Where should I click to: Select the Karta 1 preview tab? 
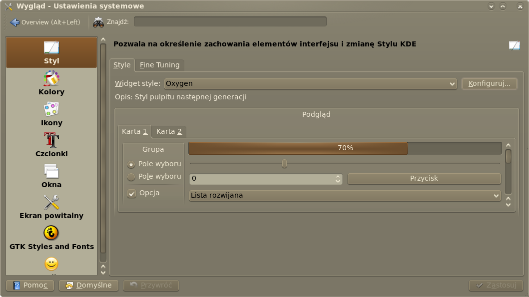[x=134, y=131]
